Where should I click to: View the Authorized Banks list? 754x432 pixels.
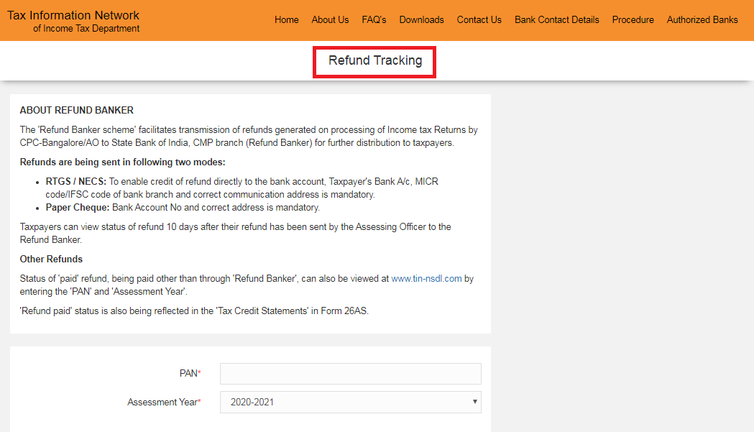702,19
